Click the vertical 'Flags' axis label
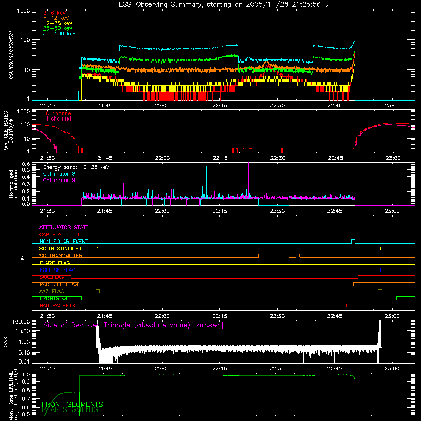This screenshot has width=421, height=421. (x=22, y=263)
